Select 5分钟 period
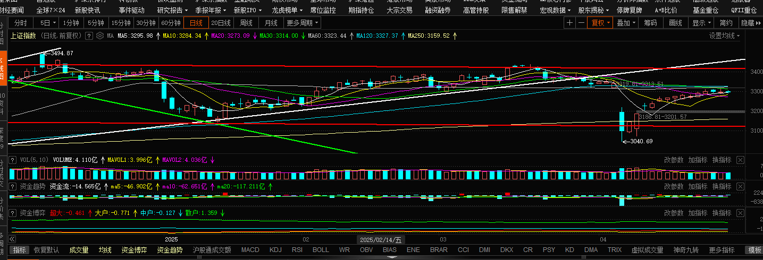The height and width of the screenshot is (260, 763). pyautogui.click(x=96, y=23)
